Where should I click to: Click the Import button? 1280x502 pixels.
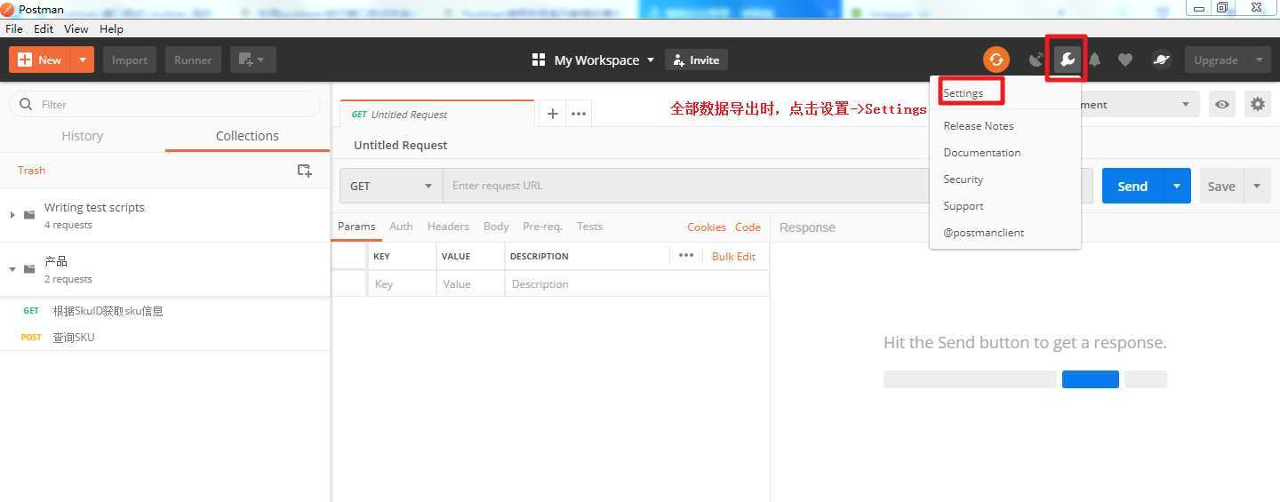click(130, 60)
